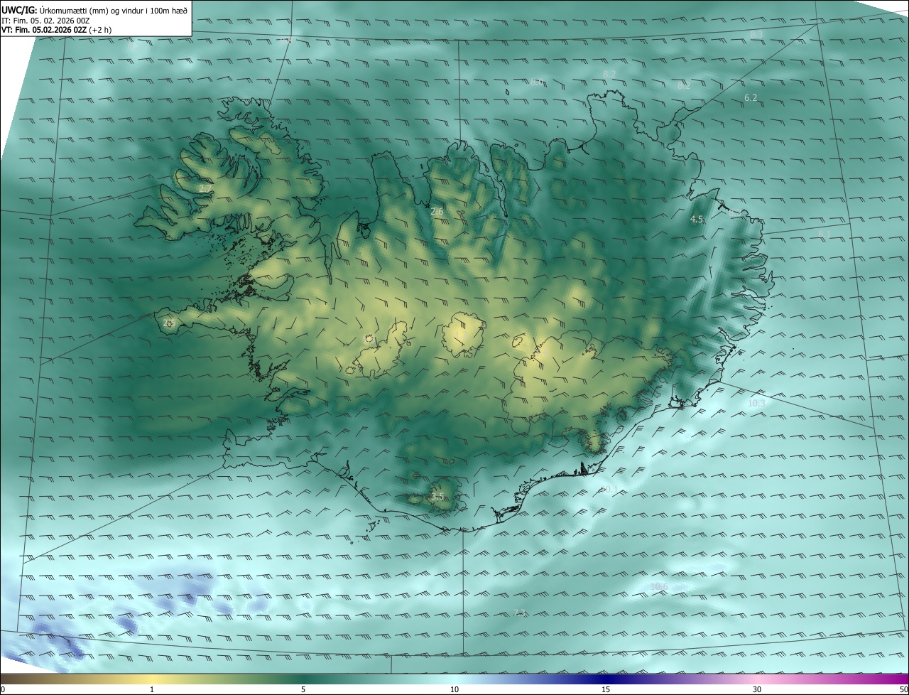The image size is (909, 695).
Task: Click the 2.6 value label in North Iceland
Action: (437, 212)
